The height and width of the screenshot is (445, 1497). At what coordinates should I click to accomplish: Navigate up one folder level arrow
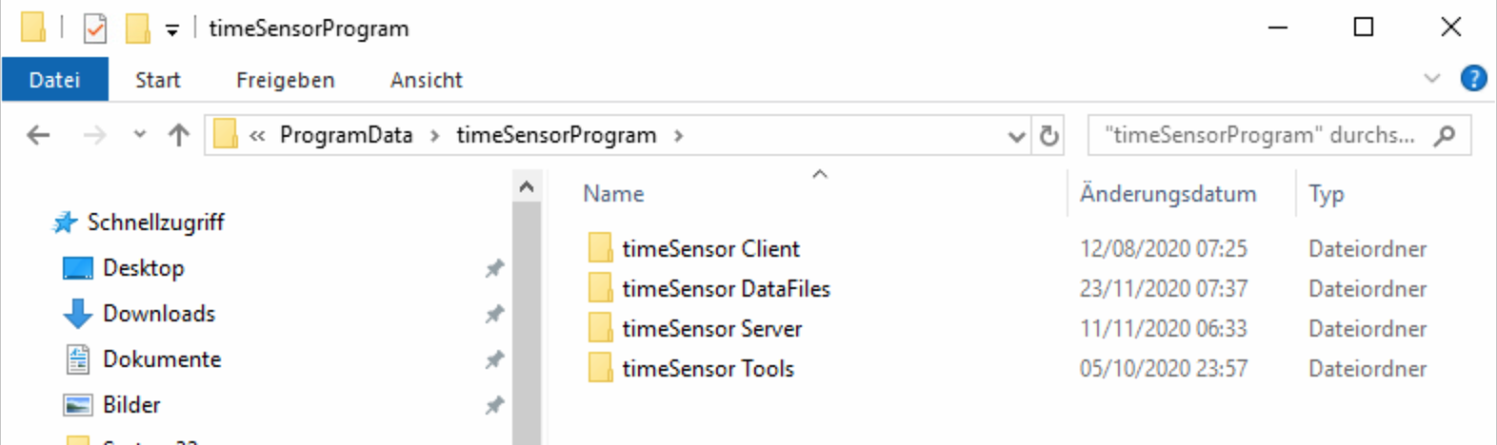179,135
